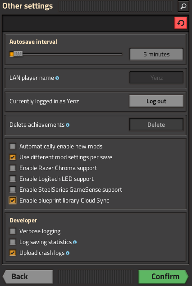This screenshot has height=286, width=192.
Task: Click the LAN player name label
Action: [32, 78]
